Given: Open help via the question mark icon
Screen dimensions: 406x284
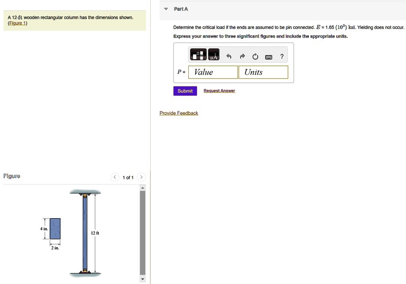Looking at the screenshot, I should coord(282,56).
